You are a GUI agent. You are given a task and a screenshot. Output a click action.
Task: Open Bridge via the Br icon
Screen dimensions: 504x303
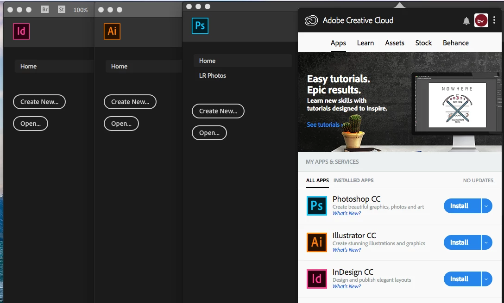(45, 9)
